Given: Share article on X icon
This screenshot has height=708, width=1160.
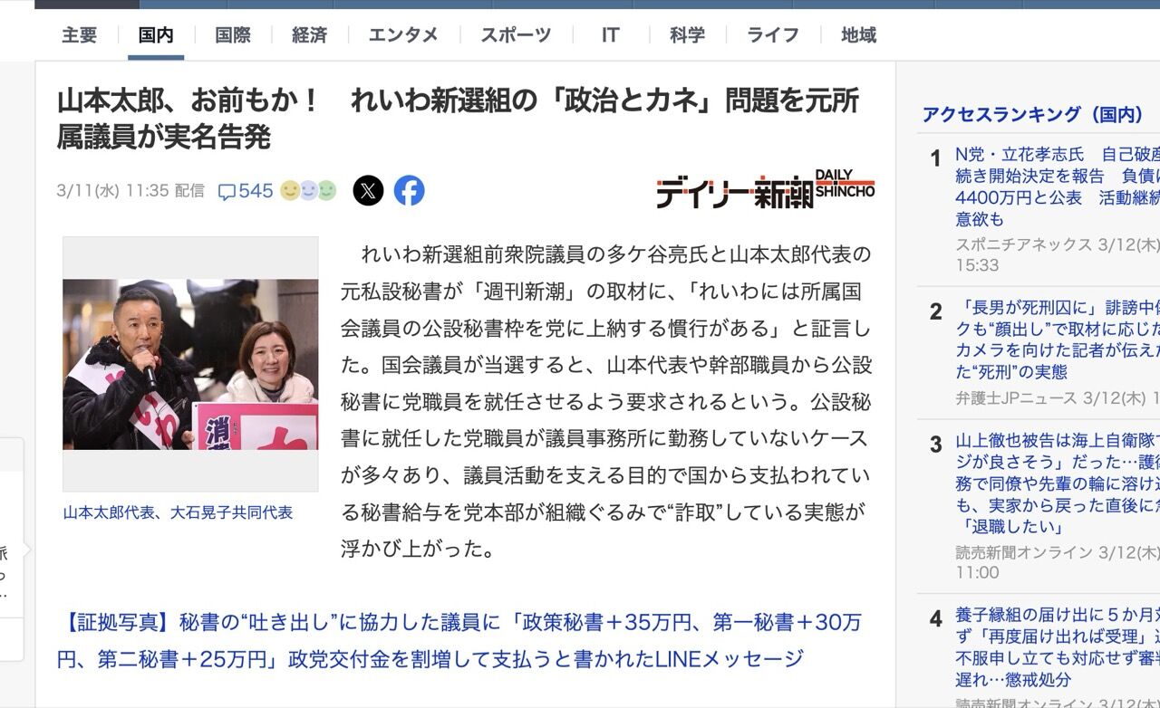Looking at the screenshot, I should tap(368, 191).
